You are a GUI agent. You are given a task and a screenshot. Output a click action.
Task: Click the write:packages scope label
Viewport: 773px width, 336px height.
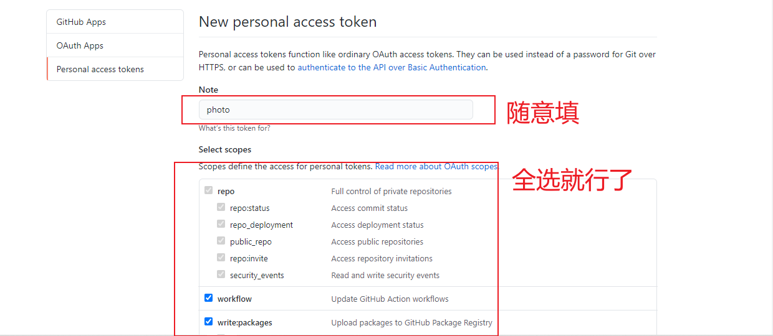[x=245, y=322]
